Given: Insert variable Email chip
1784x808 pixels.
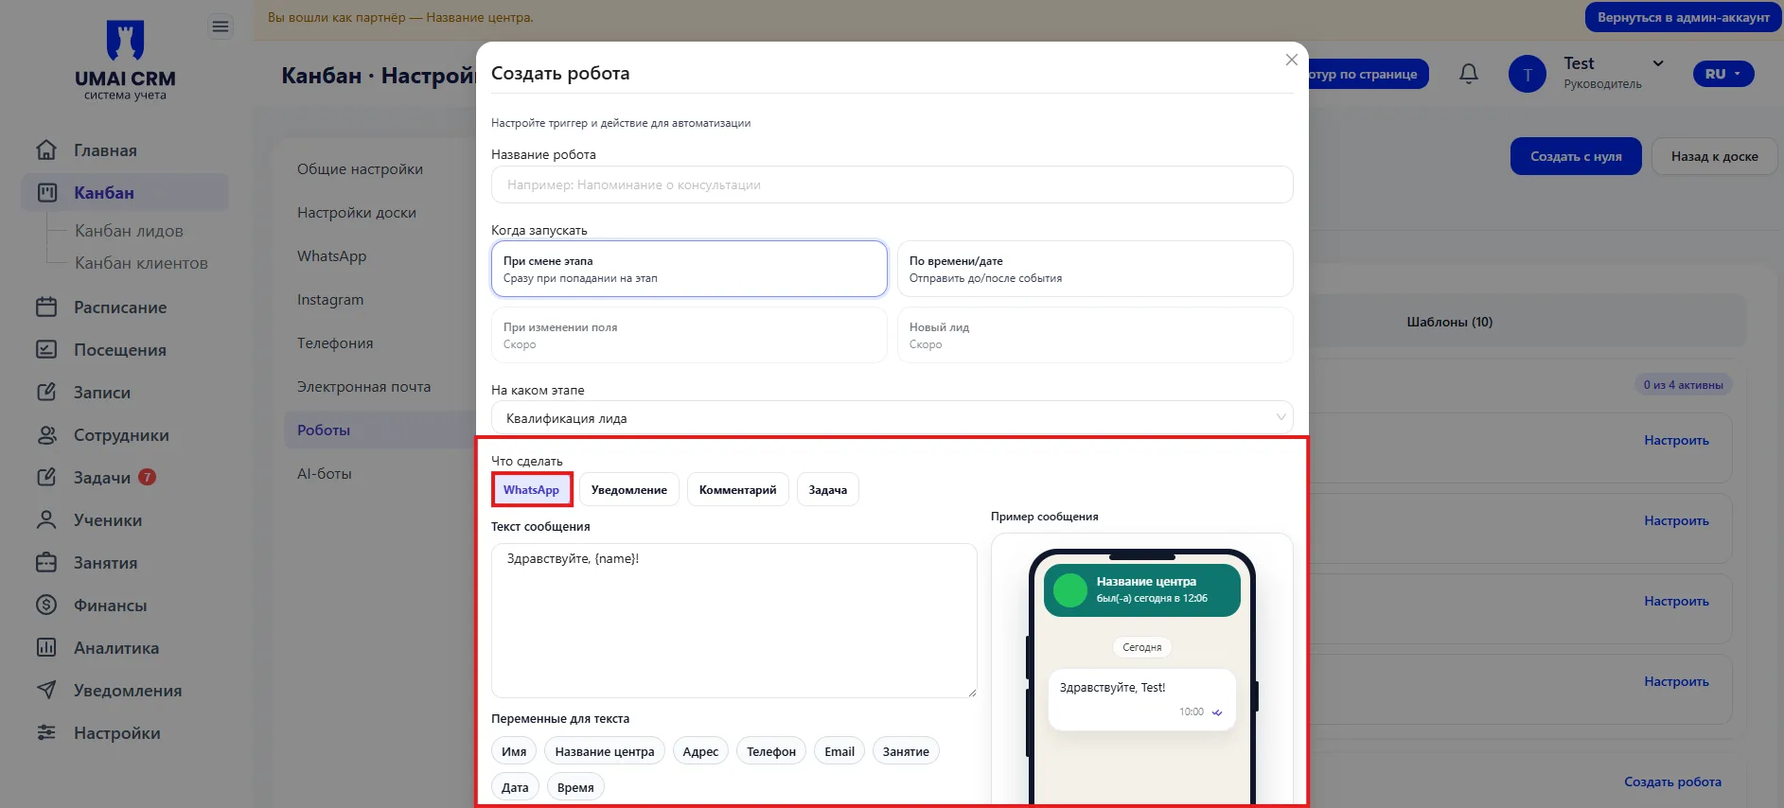Looking at the screenshot, I should [x=839, y=751].
